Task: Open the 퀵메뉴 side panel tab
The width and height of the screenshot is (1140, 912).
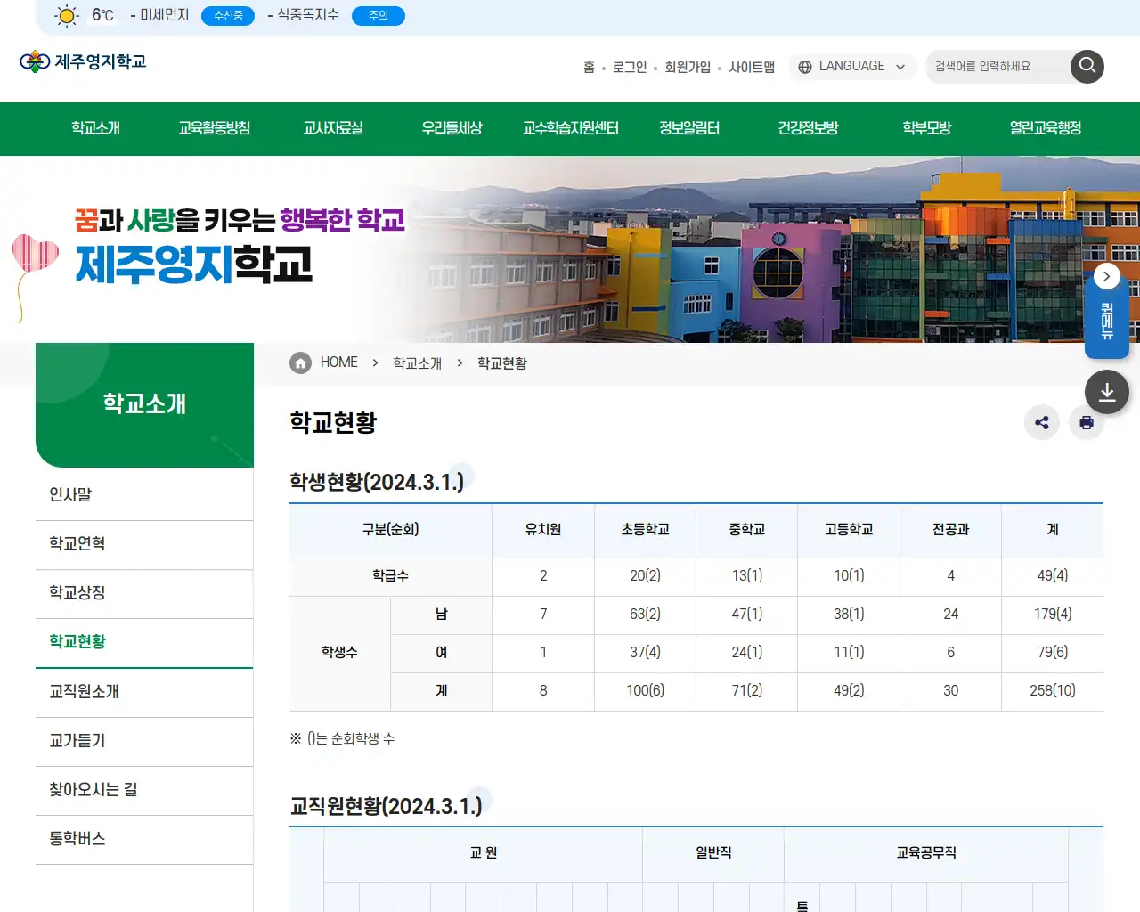Action: point(1107,321)
